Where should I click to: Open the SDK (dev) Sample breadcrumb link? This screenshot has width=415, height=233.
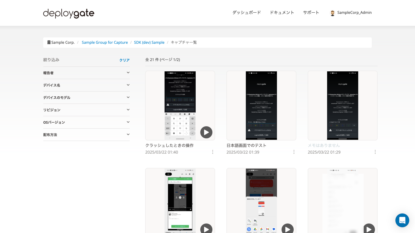tap(149, 42)
